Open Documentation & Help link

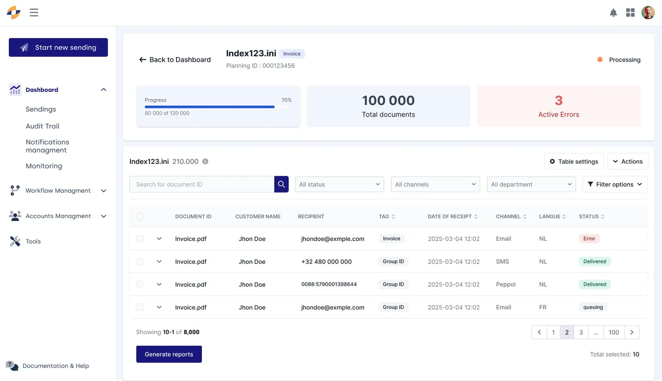56,366
